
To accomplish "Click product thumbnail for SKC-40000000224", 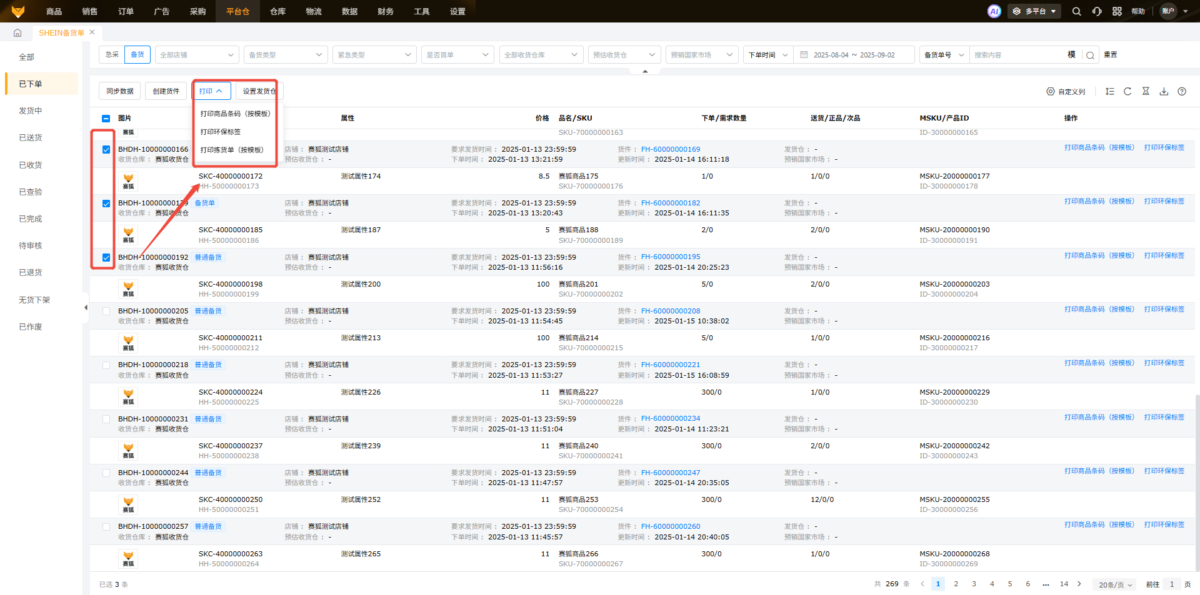I will (x=128, y=397).
